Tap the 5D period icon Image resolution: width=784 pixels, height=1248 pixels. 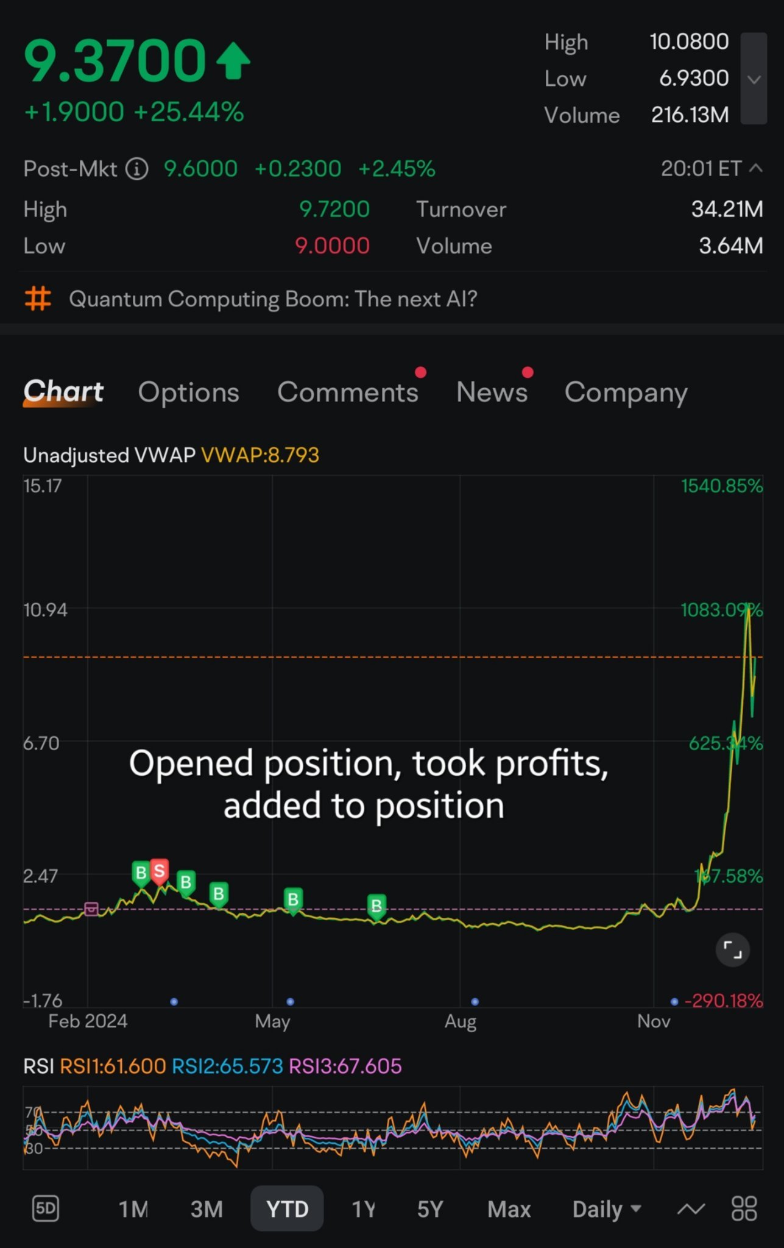(46, 1208)
